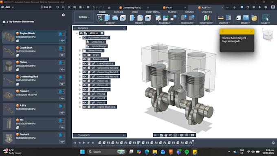Switch to Connecting Rod v2 document tab
Viewport: 277px width, 156px height.
[x=132, y=8]
